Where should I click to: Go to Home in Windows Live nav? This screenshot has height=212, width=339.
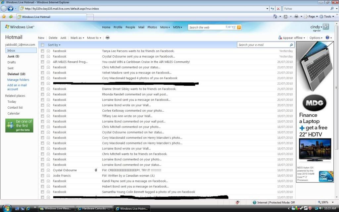click(x=106, y=27)
